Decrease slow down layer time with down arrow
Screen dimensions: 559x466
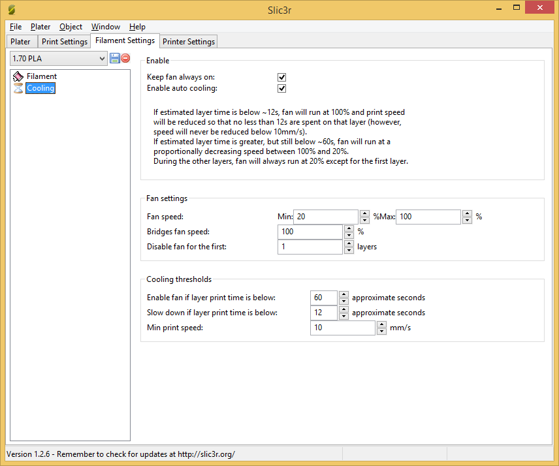point(343,317)
